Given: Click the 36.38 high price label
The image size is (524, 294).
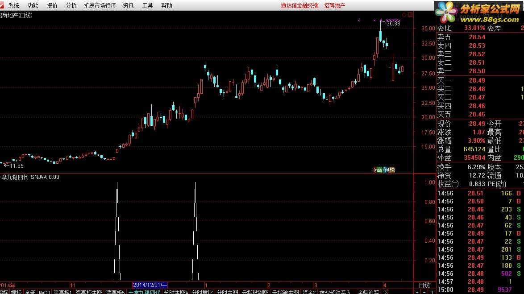Looking at the screenshot, I should [393, 23].
